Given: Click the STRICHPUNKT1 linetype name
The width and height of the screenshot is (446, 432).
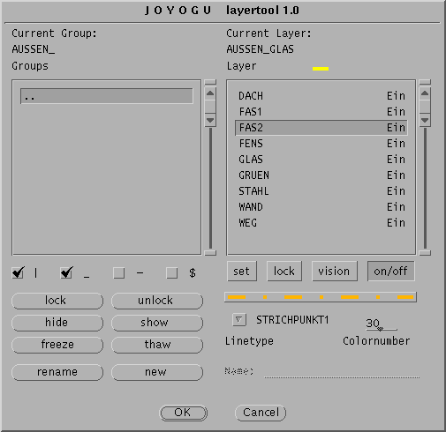Looking at the screenshot, I should point(292,320).
